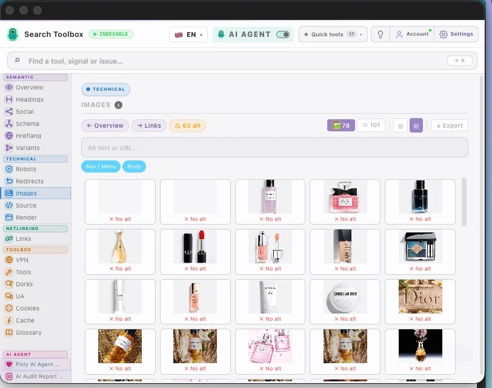Open the Redirects arrow icon

pyautogui.click(x=9, y=181)
